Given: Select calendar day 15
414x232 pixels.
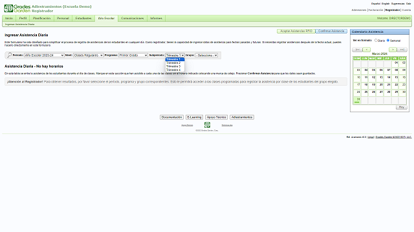Looking at the screenshot, I should pyautogui.click(x=395, y=78).
